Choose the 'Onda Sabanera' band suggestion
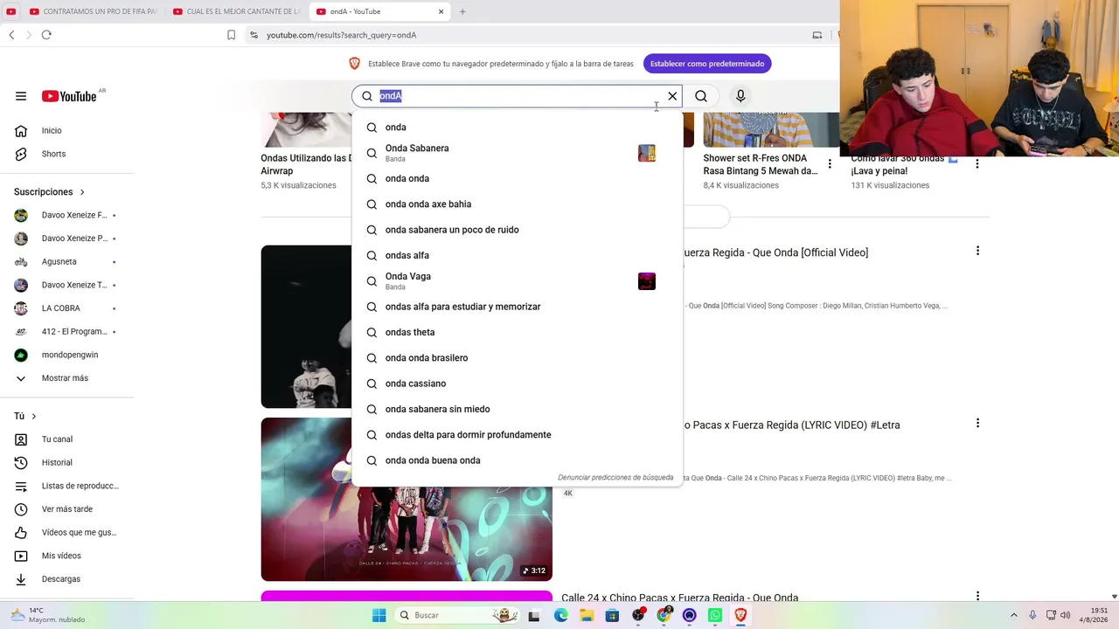 coord(517,153)
